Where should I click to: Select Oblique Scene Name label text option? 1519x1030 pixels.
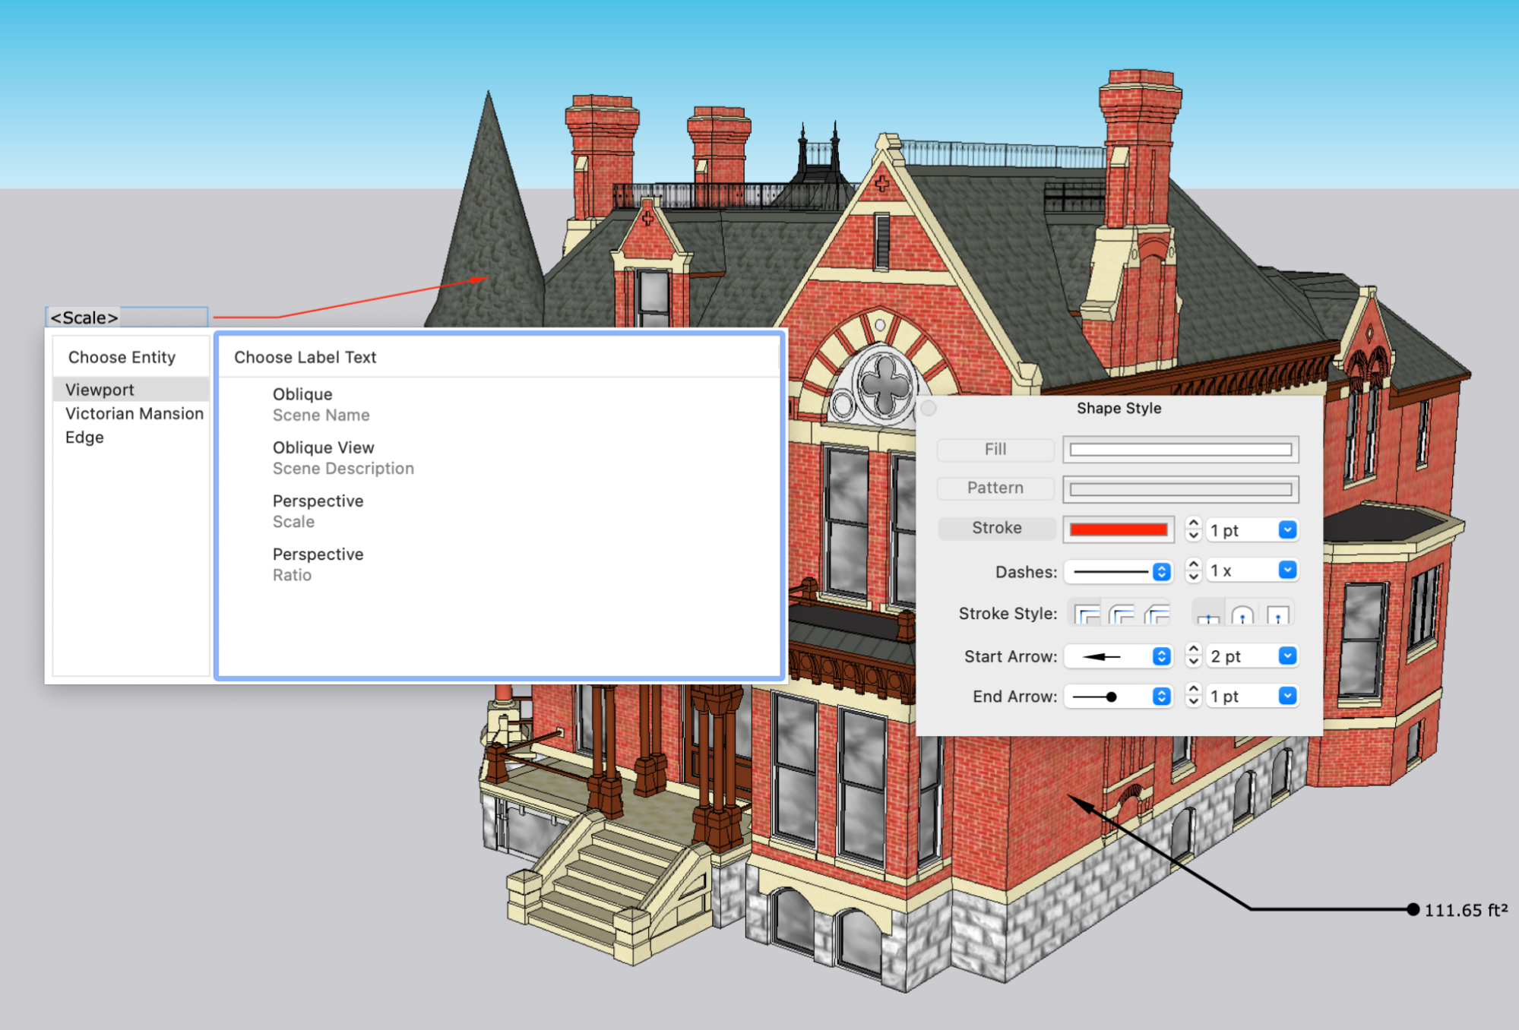320,404
